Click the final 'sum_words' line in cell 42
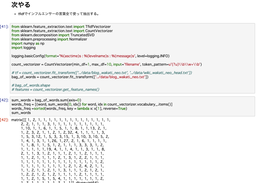Screen dimensions: 258x183 coord(21,113)
